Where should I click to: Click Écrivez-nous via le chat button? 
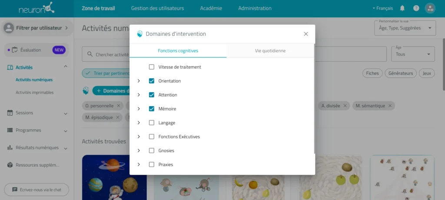[x=37, y=190]
